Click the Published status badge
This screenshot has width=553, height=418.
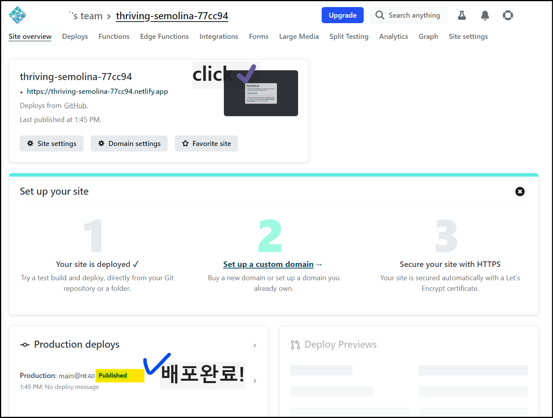point(113,376)
